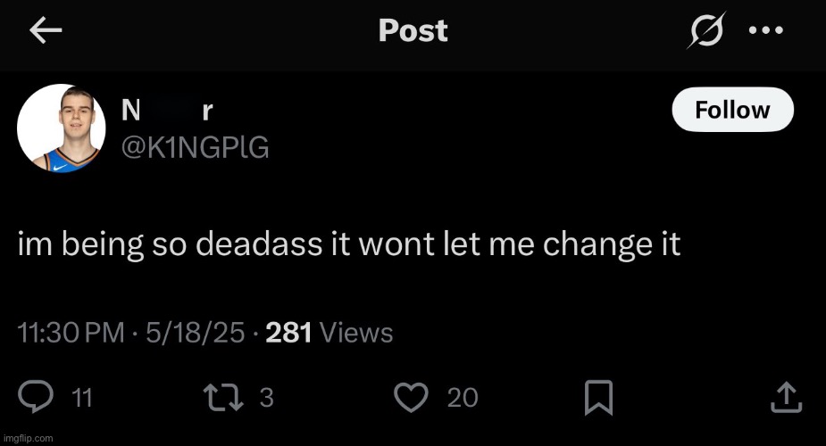Follow the @K1NGPlG account
Viewport: 826px width, 446px height.
pos(731,110)
